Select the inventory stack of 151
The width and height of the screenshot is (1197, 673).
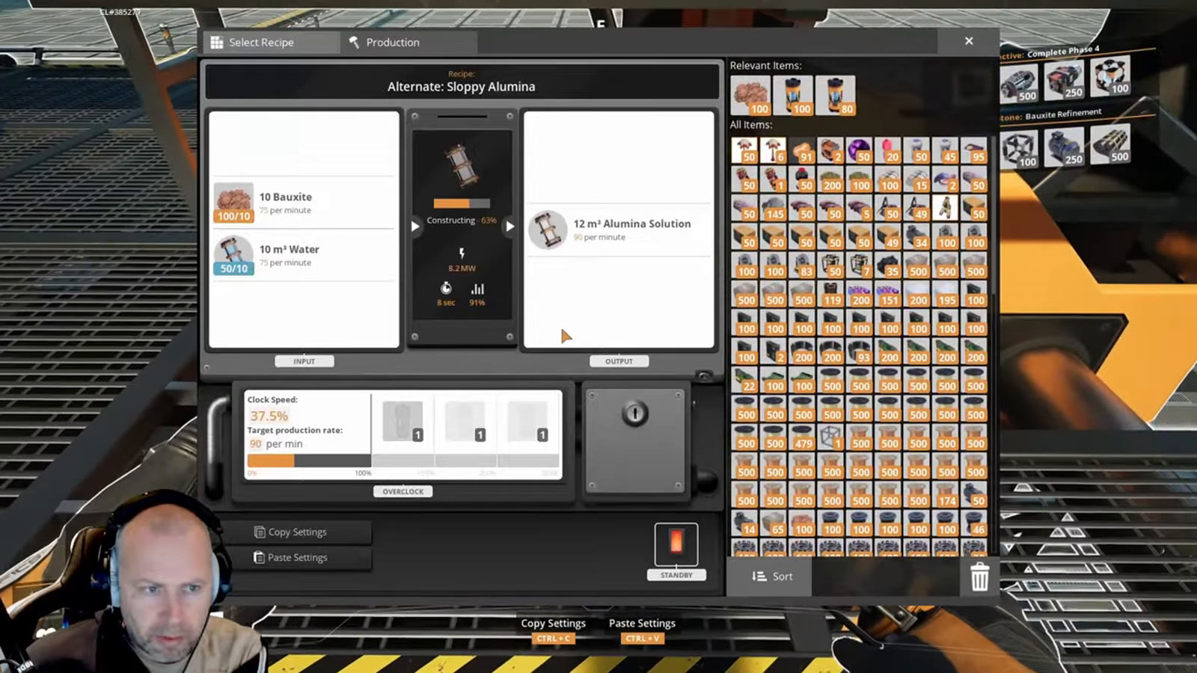click(888, 293)
